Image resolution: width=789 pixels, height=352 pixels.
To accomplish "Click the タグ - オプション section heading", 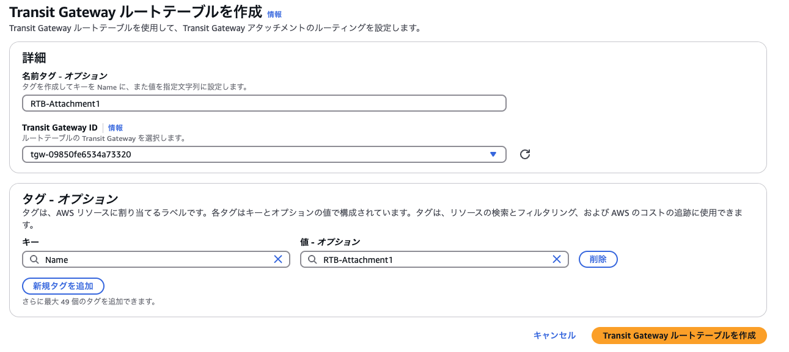I will [x=70, y=199].
